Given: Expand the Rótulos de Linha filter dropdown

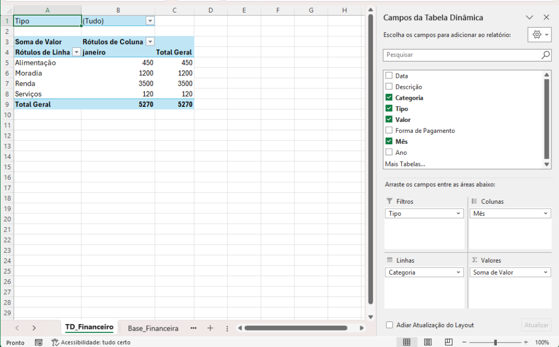Looking at the screenshot, I should coord(76,52).
